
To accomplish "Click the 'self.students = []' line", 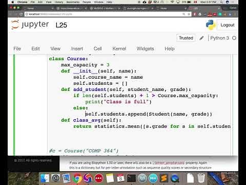I will click(100, 83).
